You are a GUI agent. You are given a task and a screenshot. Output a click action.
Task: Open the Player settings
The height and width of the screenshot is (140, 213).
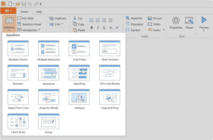(x=189, y=23)
